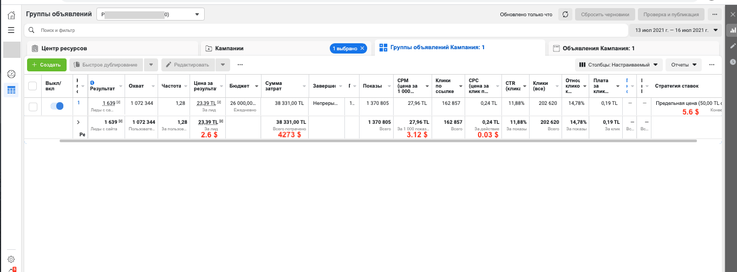Click the table's horizontal scrollbar

point(378,141)
